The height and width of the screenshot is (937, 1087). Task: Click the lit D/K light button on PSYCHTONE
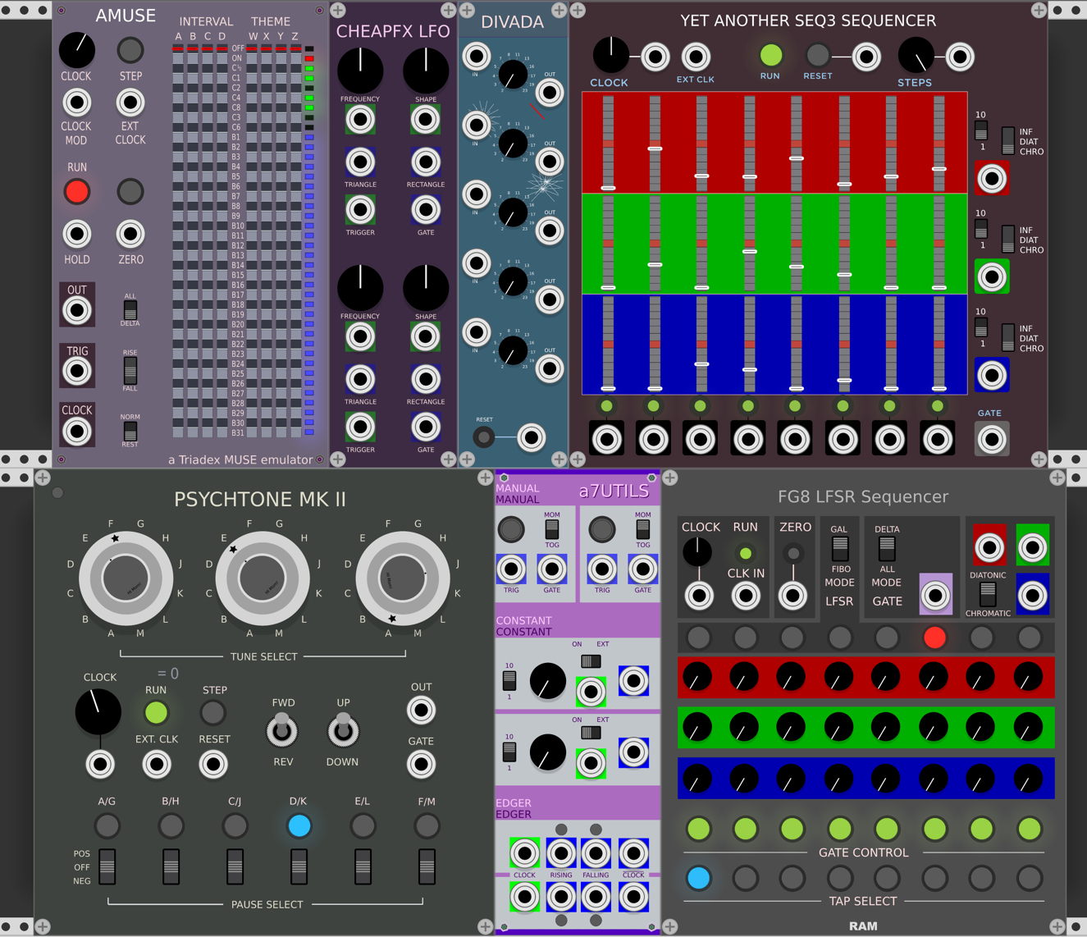(299, 825)
